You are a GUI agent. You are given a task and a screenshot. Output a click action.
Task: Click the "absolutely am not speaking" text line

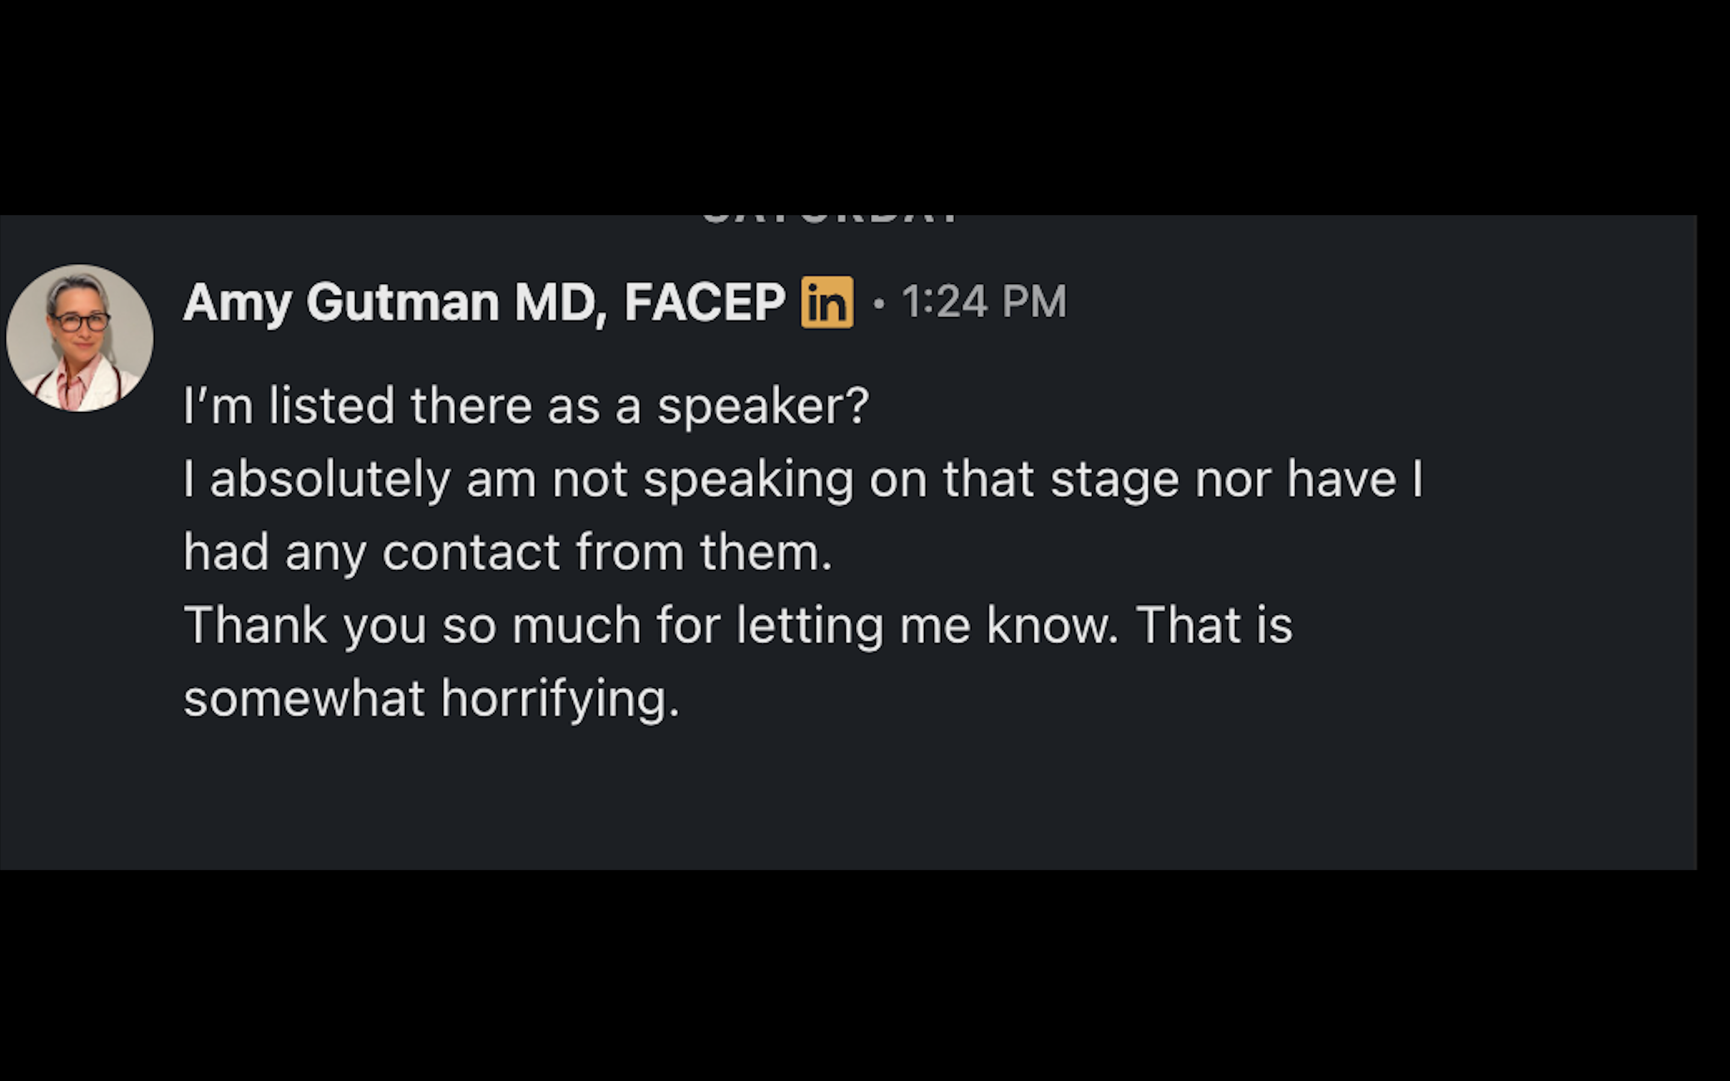coord(802,479)
